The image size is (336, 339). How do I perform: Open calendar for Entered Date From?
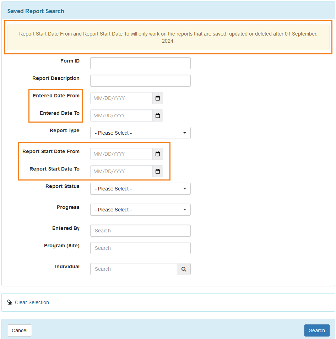pyautogui.click(x=158, y=98)
